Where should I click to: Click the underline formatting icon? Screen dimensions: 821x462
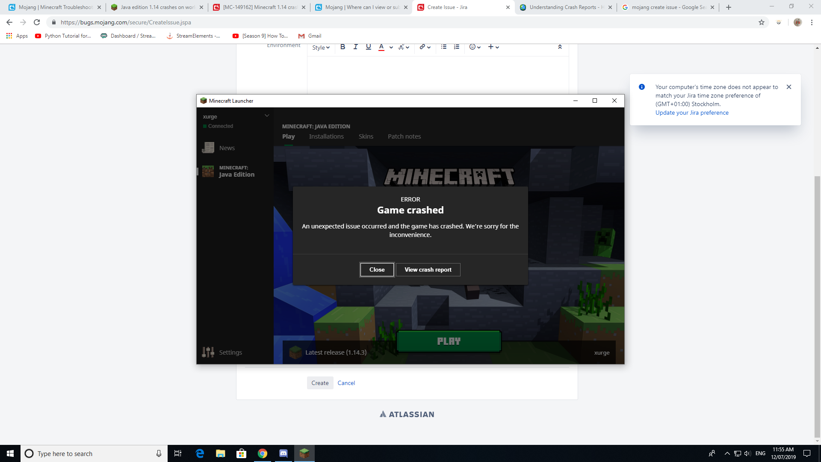point(368,47)
